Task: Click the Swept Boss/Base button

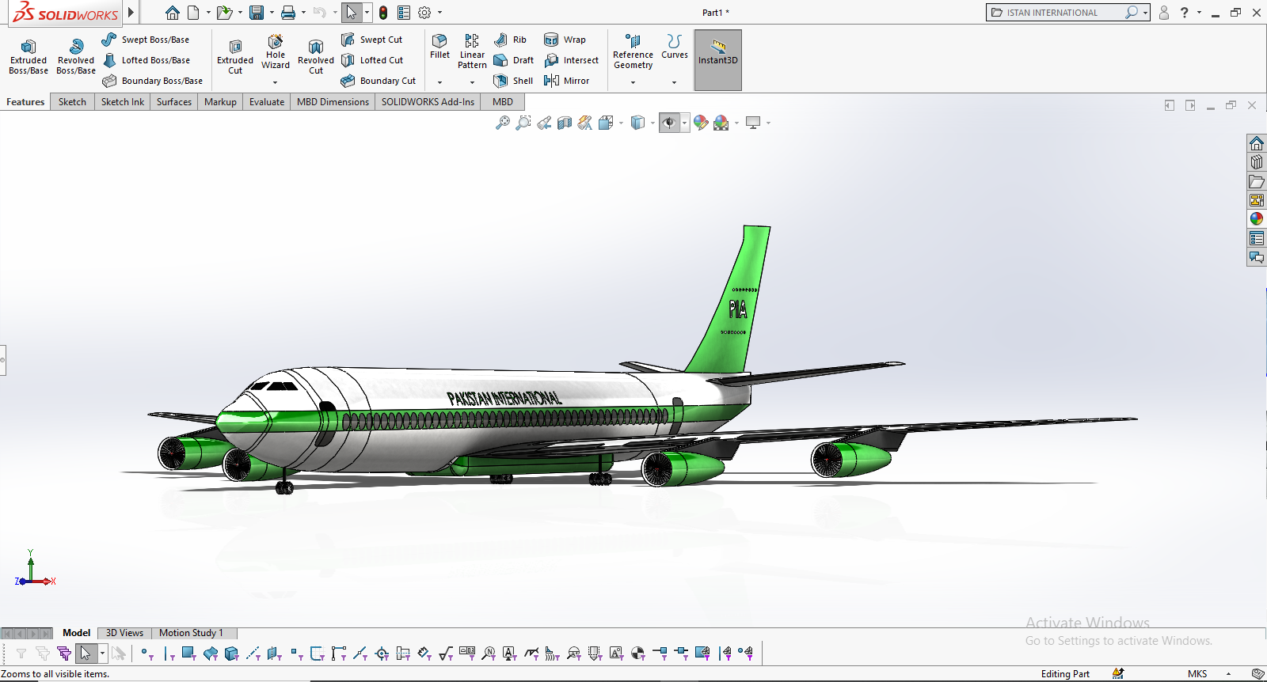Action: pyautogui.click(x=146, y=40)
